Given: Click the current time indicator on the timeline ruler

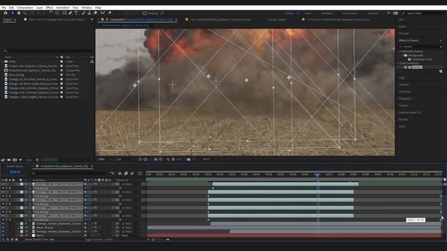Looking at the screenshot, I should coord(317,175).
